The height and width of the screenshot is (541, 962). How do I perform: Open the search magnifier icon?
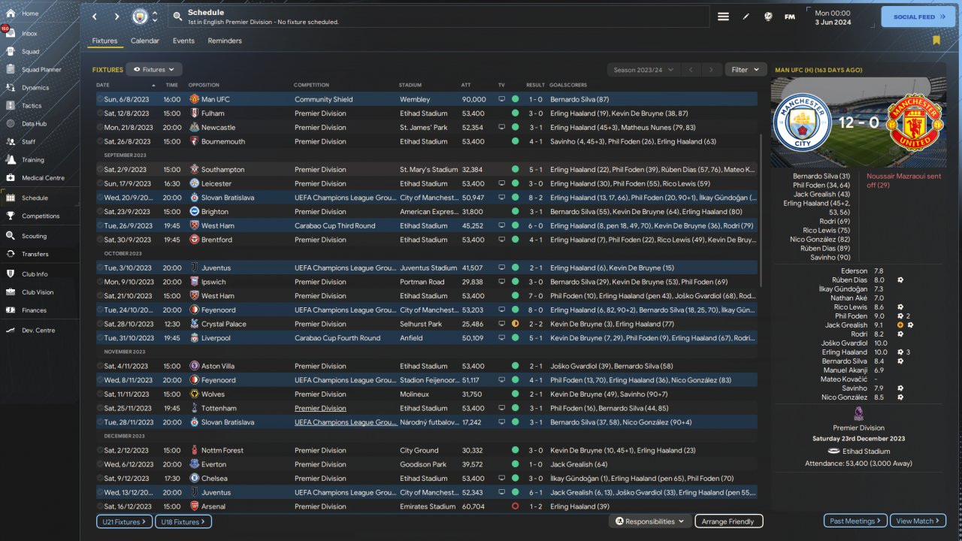pos(177,17)
